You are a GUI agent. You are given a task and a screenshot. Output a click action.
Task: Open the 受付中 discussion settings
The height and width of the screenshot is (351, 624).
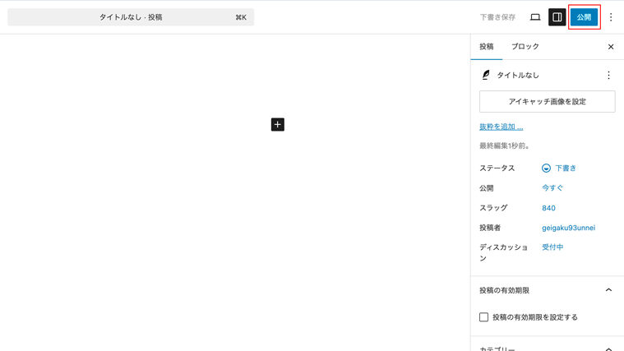tap(552, 247)
